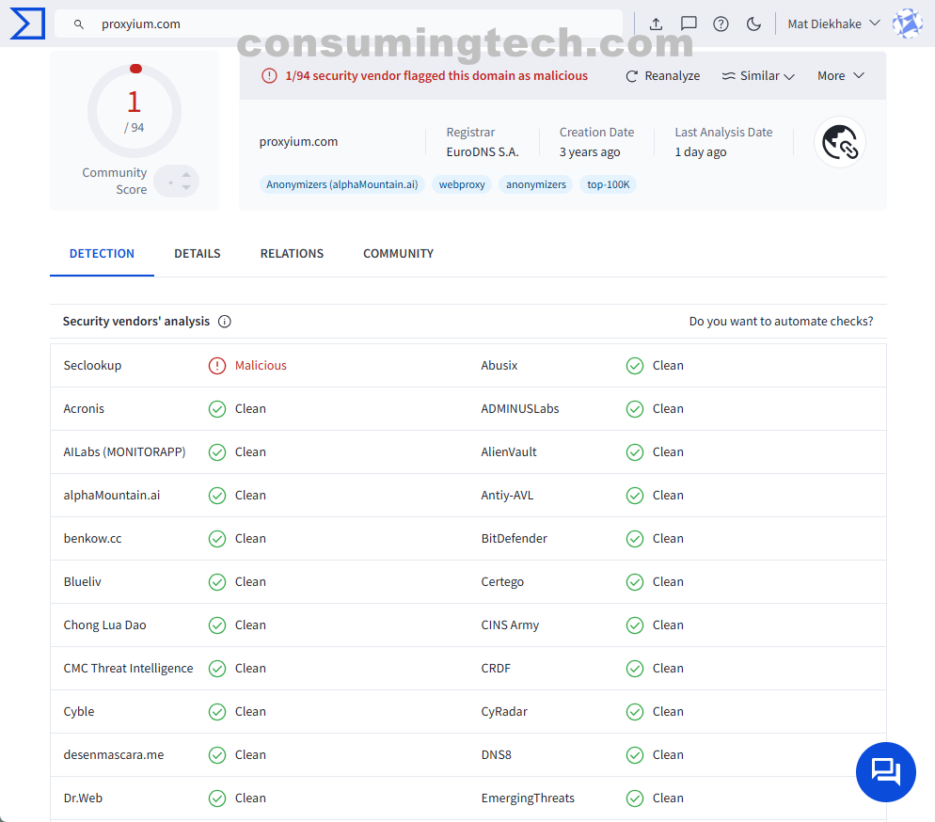Click the Reanalyze button
The height and width of the screenshot is (822, 935).
coord(663,76)
